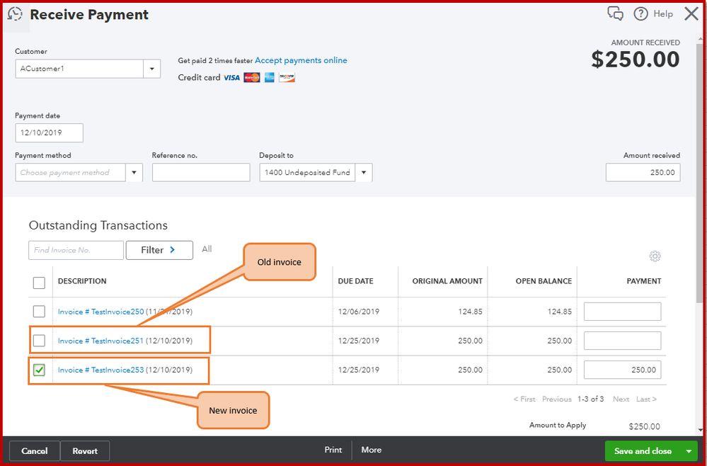Click the Amount to Apply $250.00 value
The image size is (707, 466).
click(644, 426)
